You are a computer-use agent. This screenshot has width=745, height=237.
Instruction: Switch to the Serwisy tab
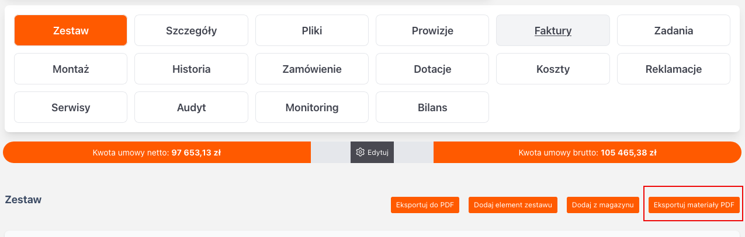pos(71,107)
